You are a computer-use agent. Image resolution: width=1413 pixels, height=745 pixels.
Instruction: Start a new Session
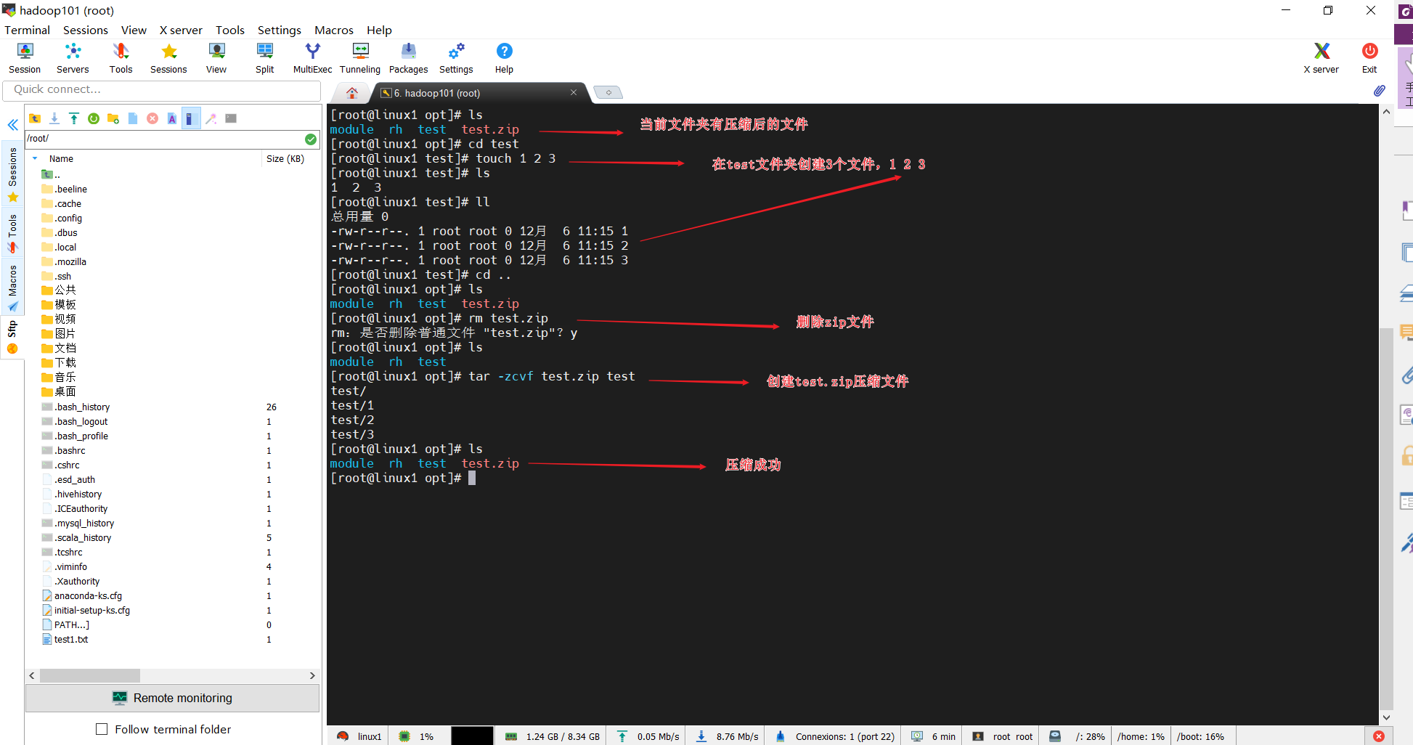pos(24,57)
